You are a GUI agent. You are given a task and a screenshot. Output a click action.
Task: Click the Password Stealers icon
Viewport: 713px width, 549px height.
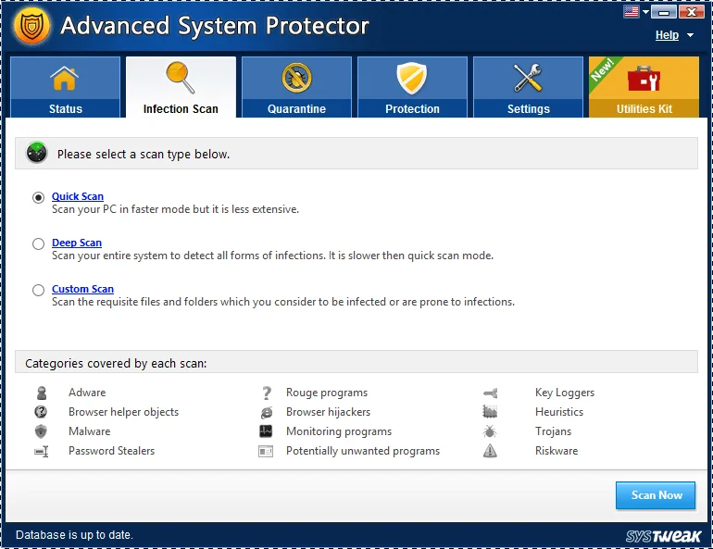tap(42, 451)
